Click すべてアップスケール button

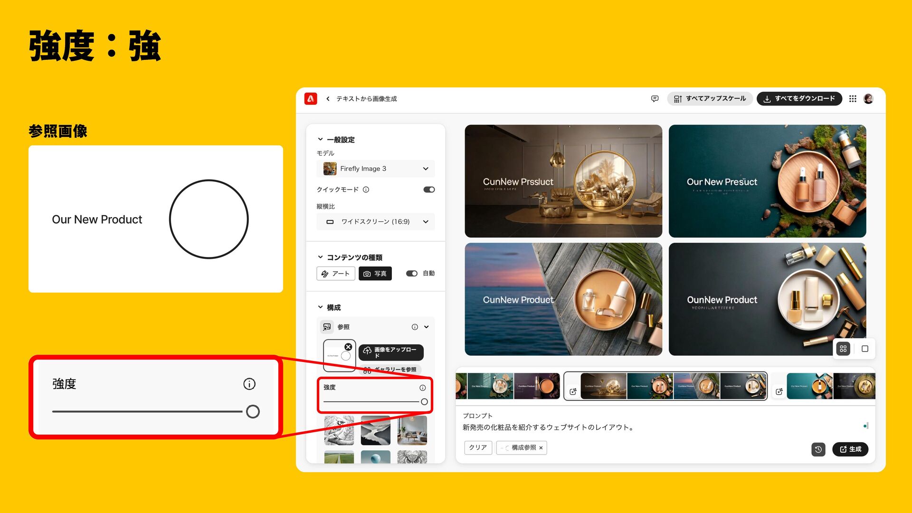click(x=710, y=99)
